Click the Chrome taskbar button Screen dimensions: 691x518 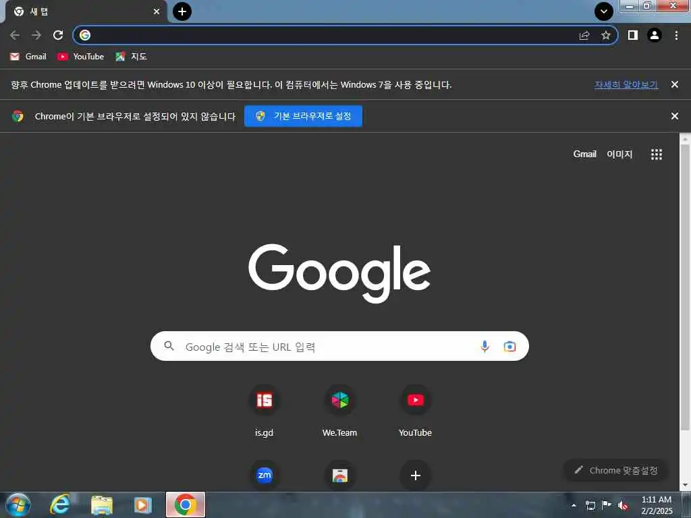pos(186,505)
